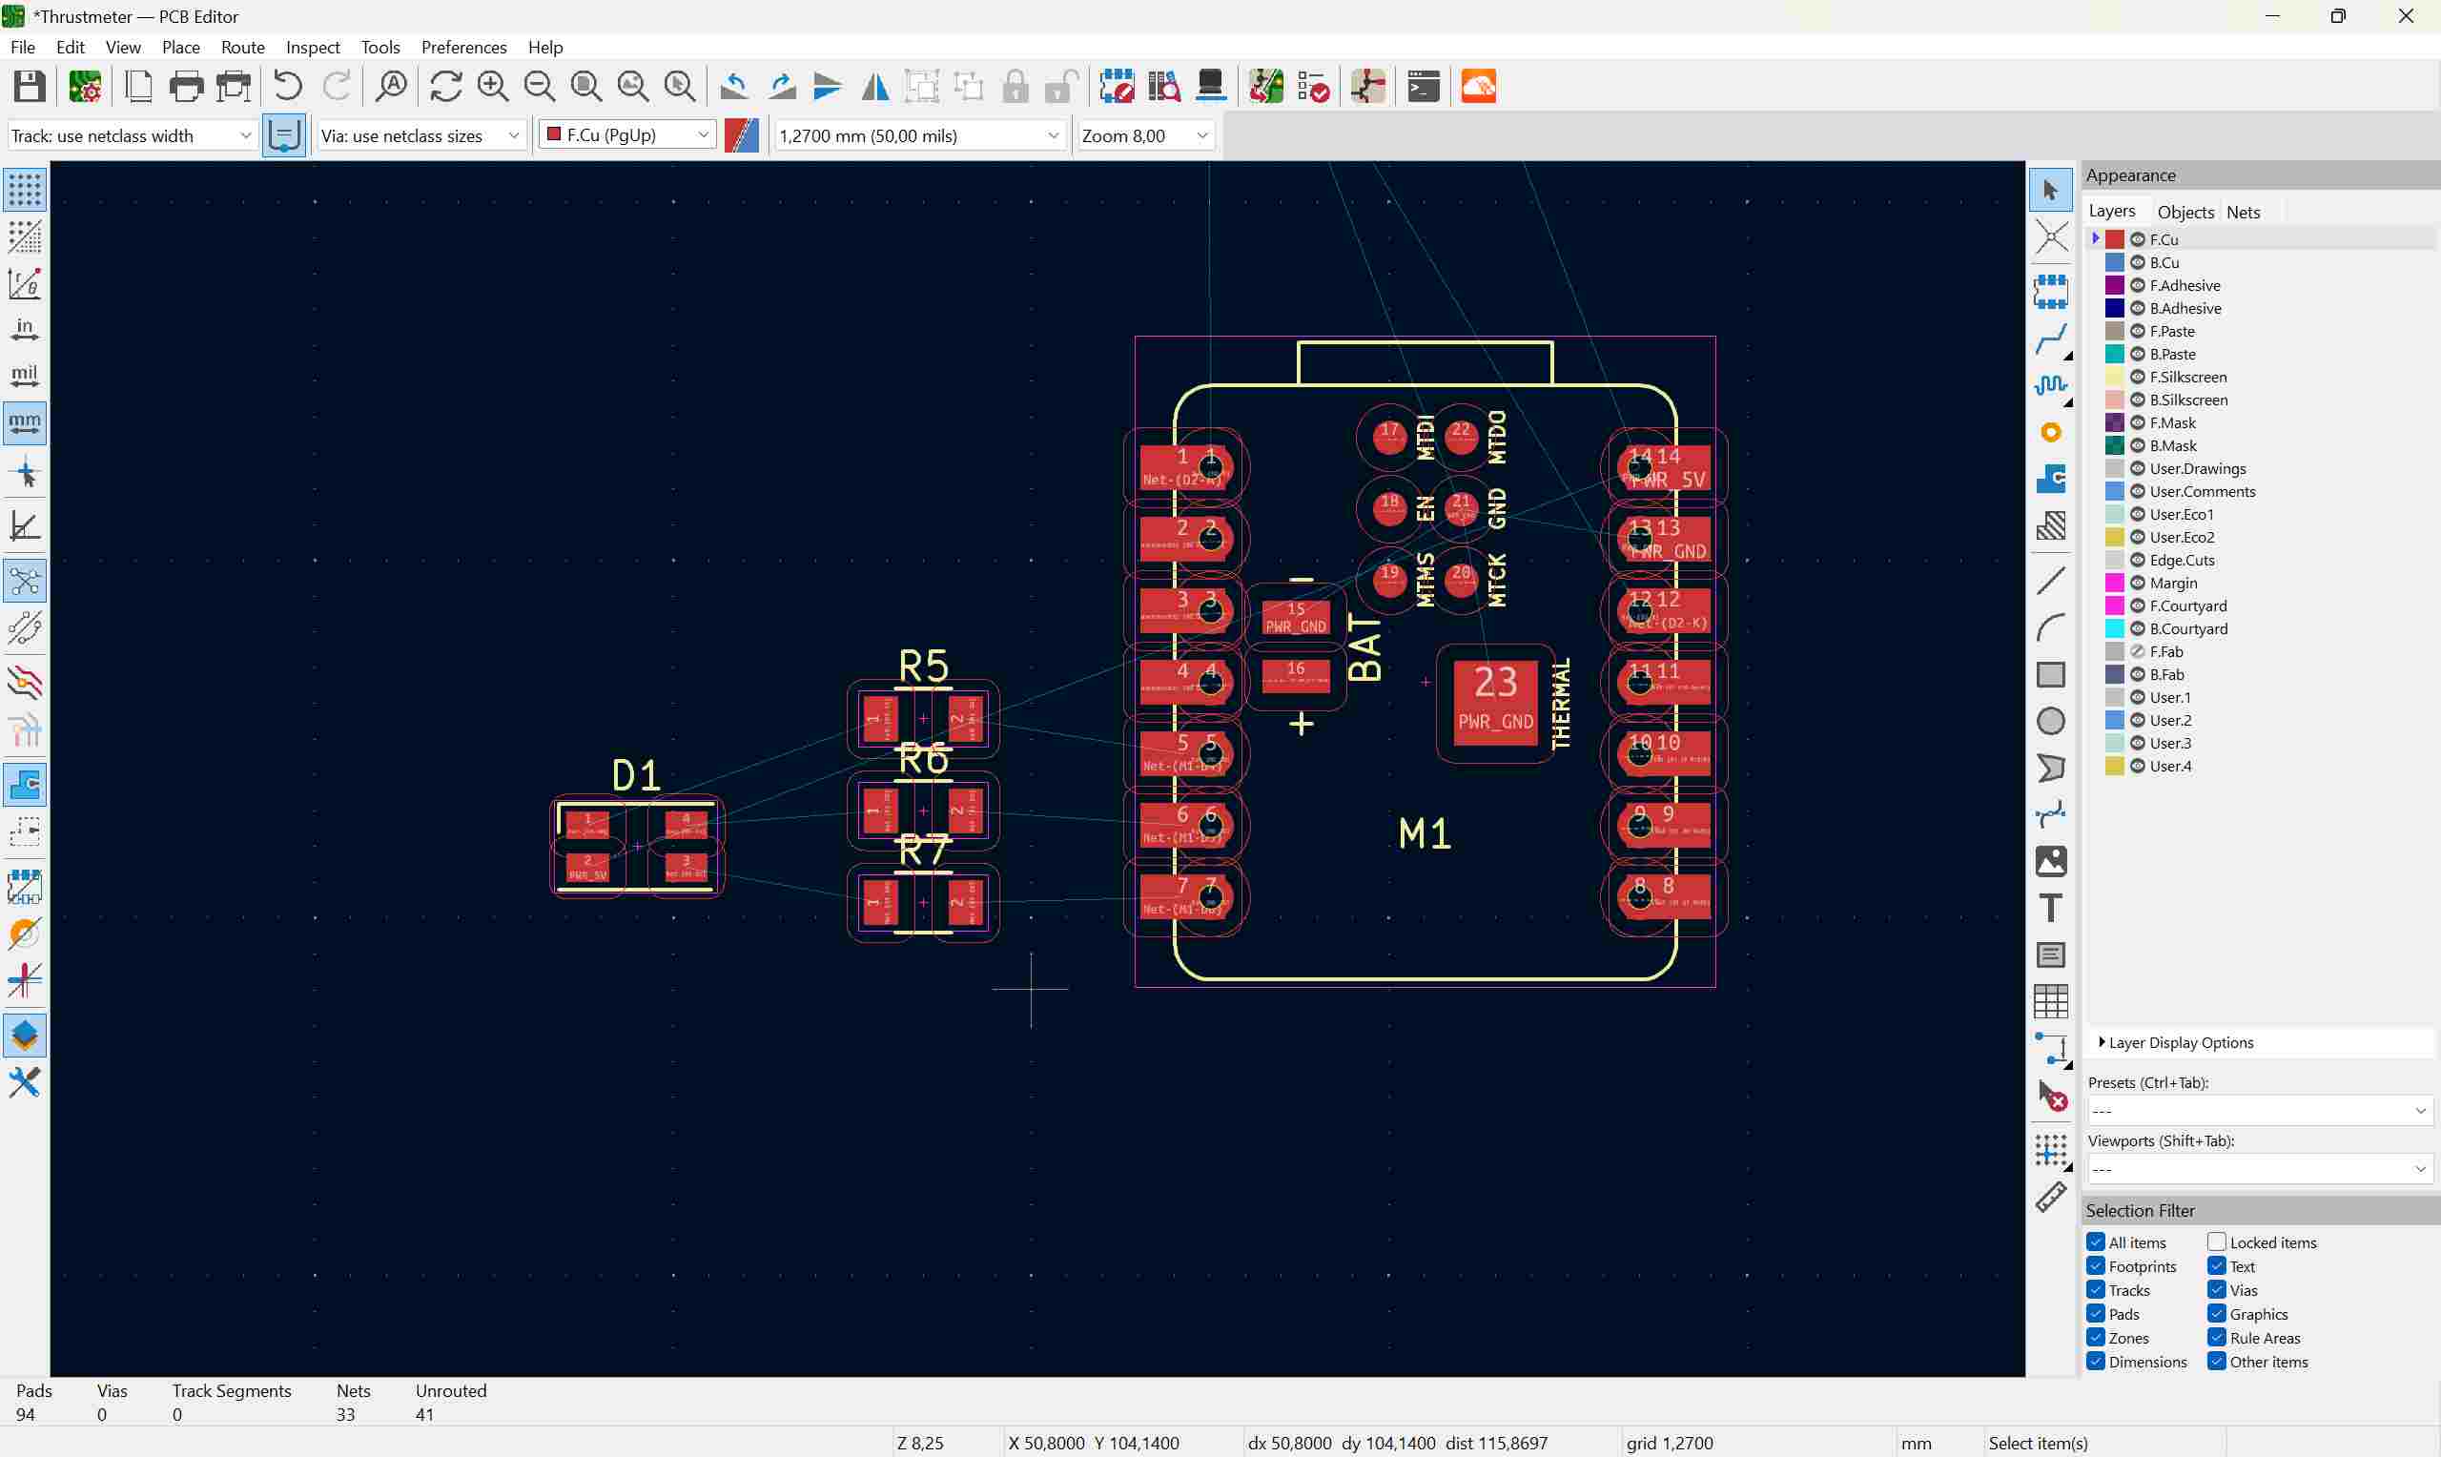Hide the F.Silkscreen layer
The width and height of the screenshot is (2441, 1457).
pos(2137,377)
